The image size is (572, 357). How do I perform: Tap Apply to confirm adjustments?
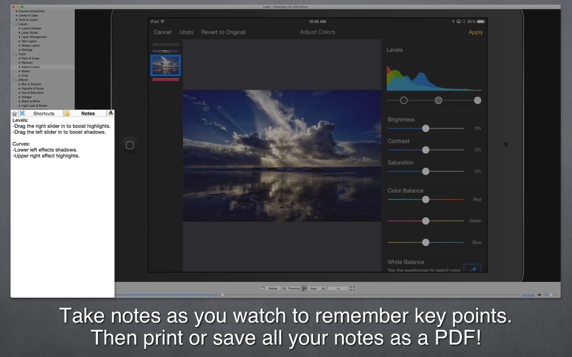click(476, 32)
